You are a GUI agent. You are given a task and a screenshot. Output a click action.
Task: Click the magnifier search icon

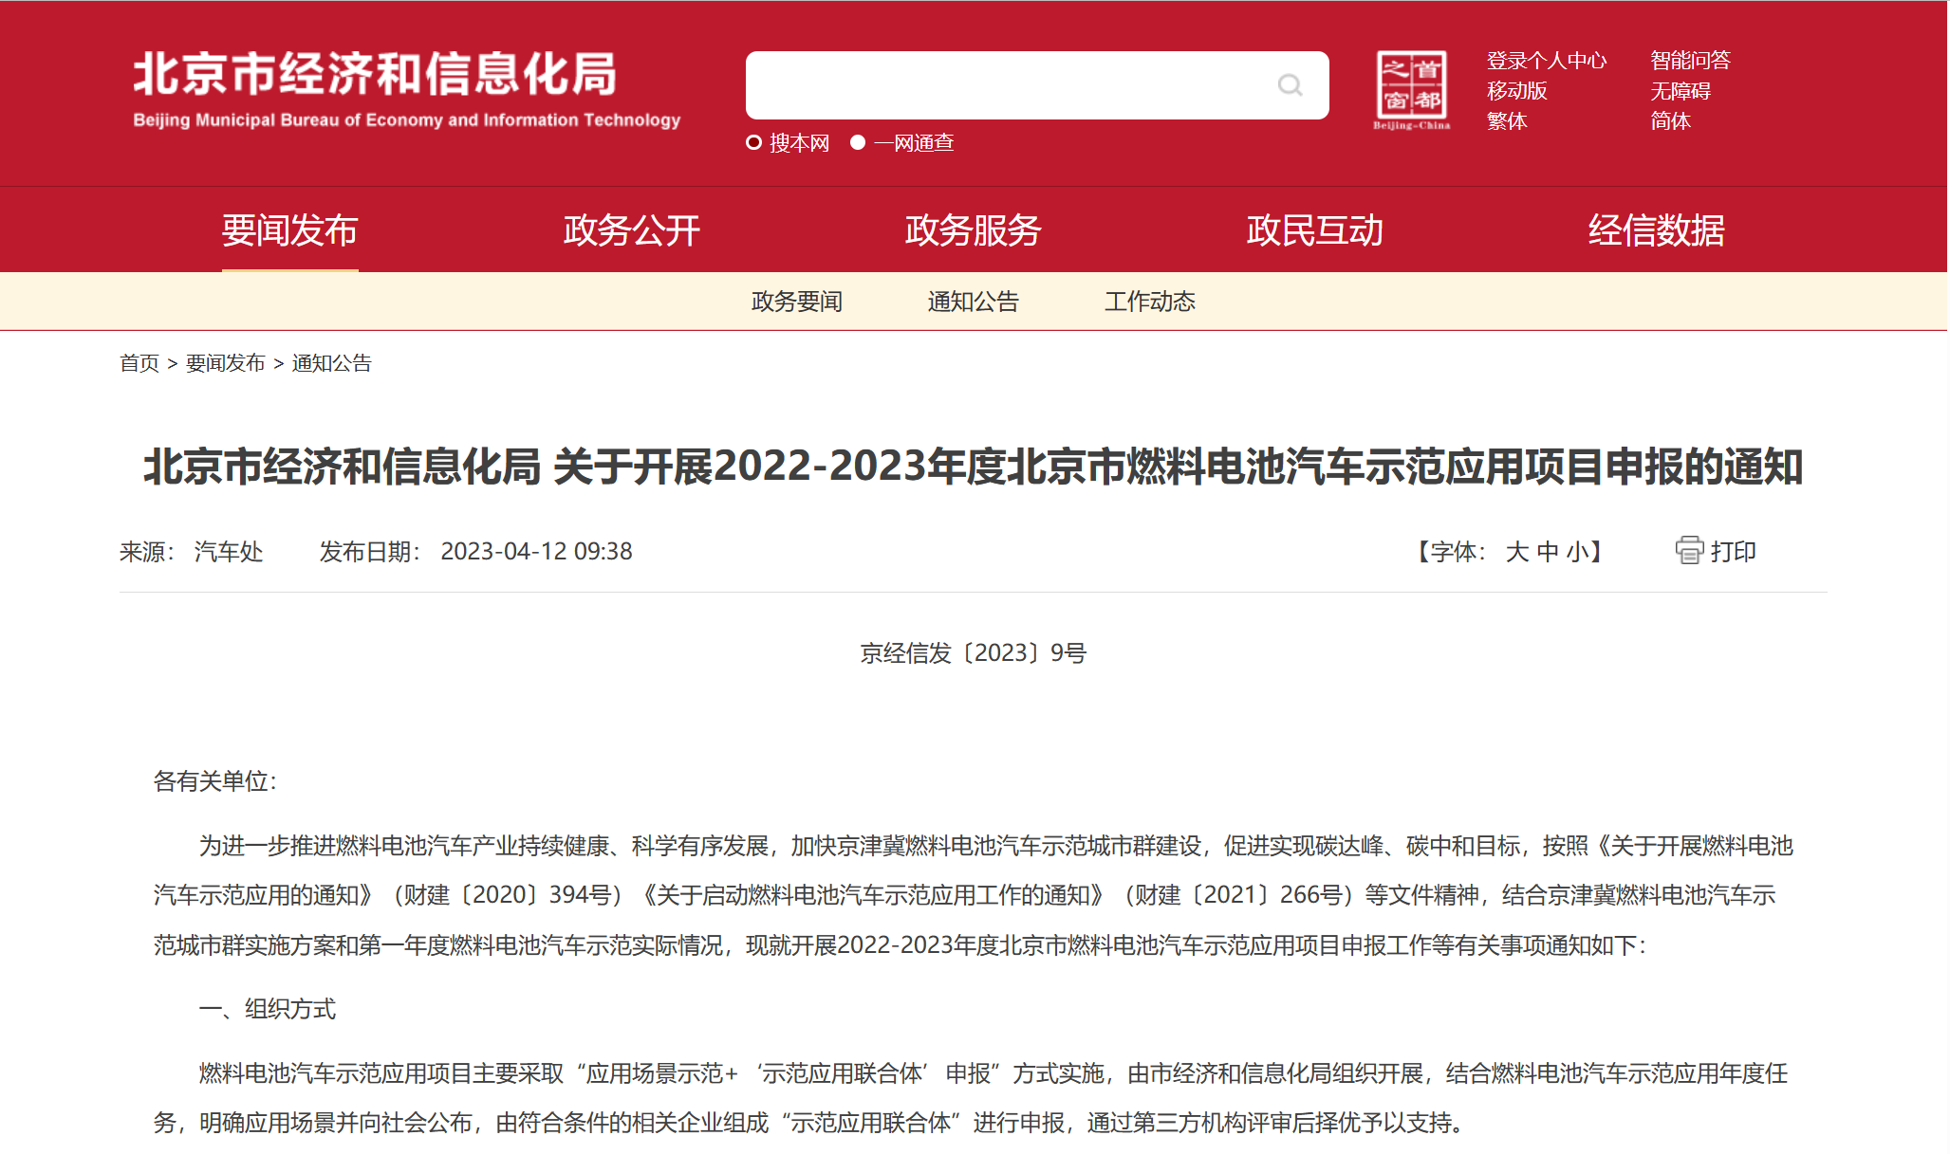coord(1290,85)
